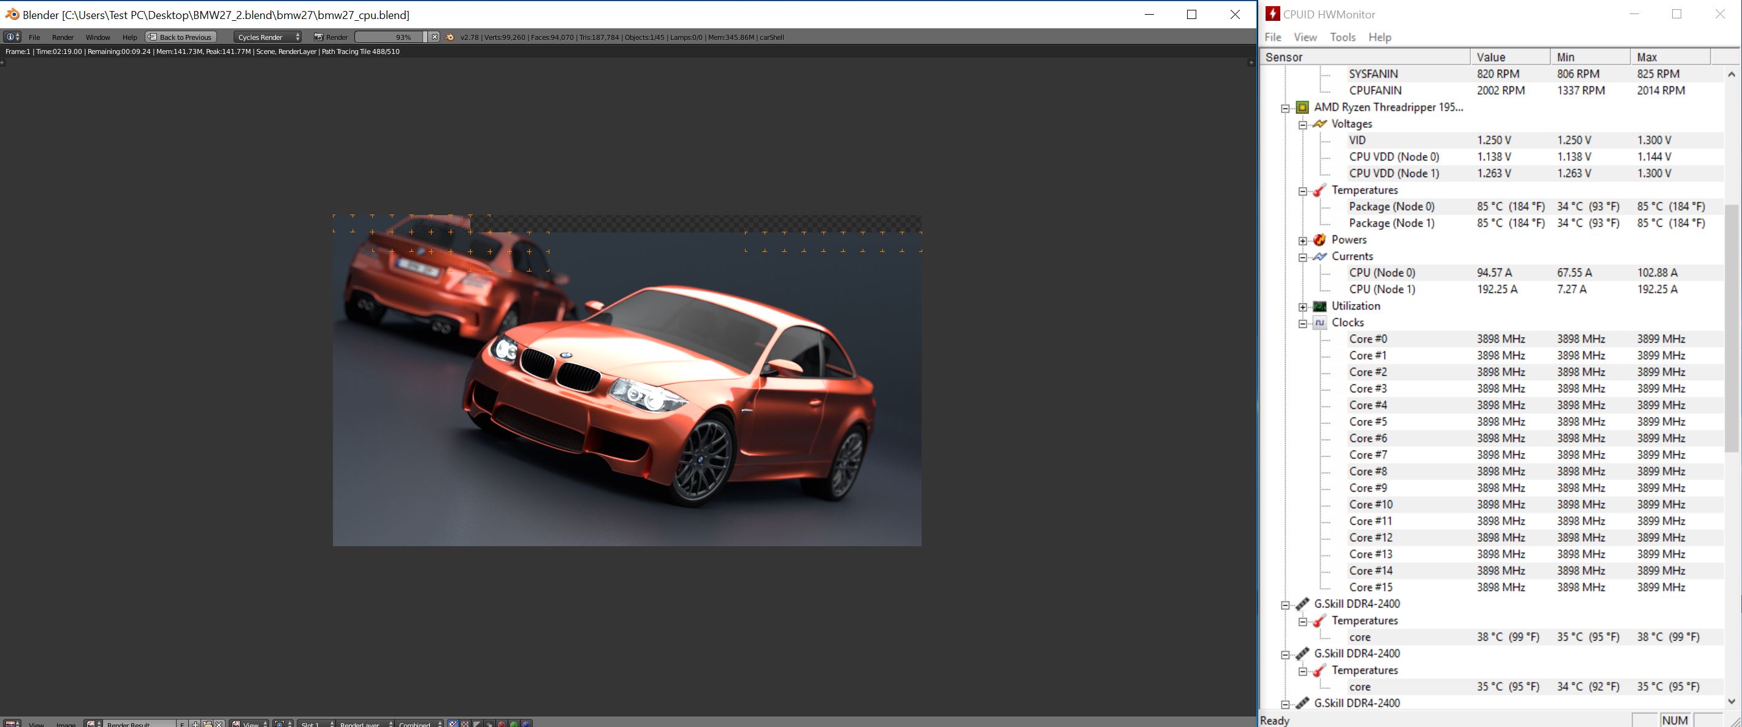1742x727 pixels.
Task: Click the new image plus icon
Action: point(196,725)
